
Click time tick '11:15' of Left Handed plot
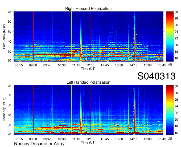point(76,139)
